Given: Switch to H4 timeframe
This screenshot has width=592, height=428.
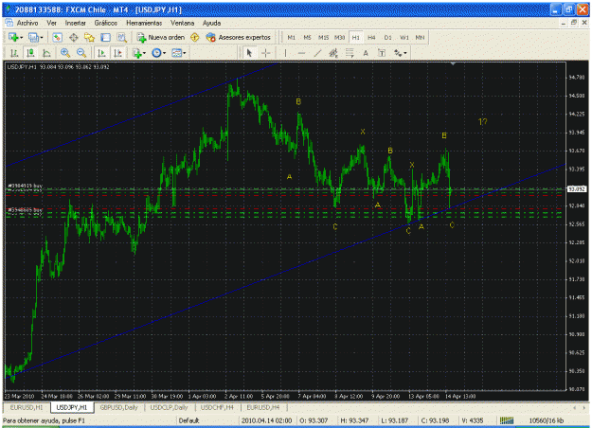Looking at the screenshot, I should (x=371, y=37).
